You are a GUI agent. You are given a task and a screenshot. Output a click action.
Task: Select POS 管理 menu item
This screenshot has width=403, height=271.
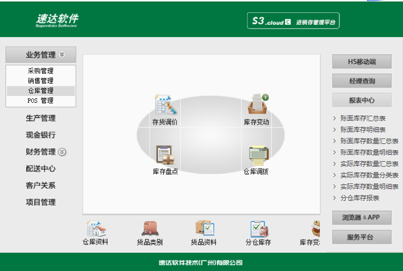point(41,100)
